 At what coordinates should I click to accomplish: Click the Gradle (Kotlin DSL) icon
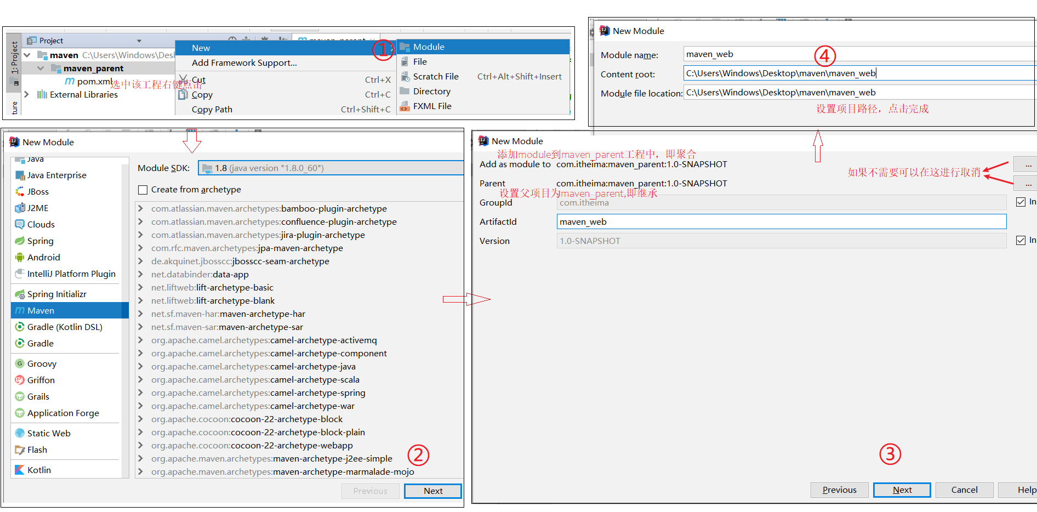[20, 327]
